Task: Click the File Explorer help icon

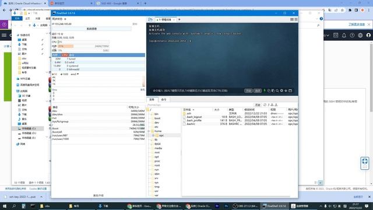Action: pyautogui.click(x=321, y=19)
